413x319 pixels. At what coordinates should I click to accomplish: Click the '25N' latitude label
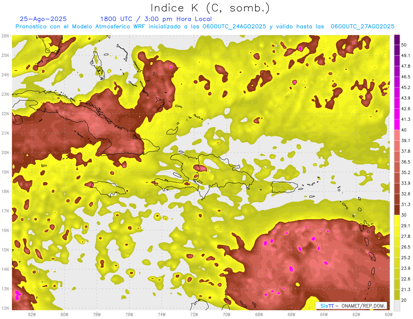tap(5, 55)
